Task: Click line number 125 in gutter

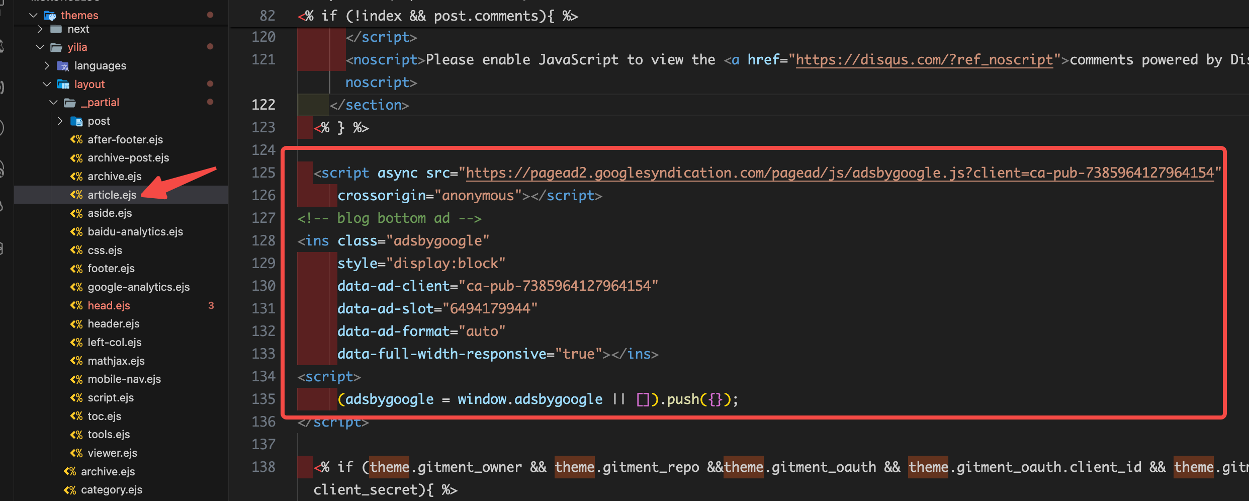Action: [263, 173]
